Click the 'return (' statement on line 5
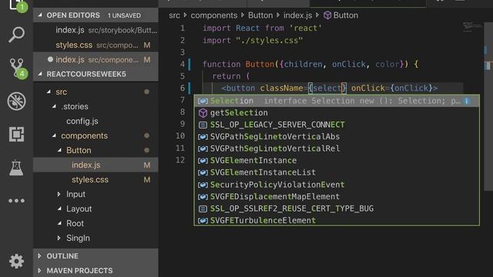 tap(230, 76)
